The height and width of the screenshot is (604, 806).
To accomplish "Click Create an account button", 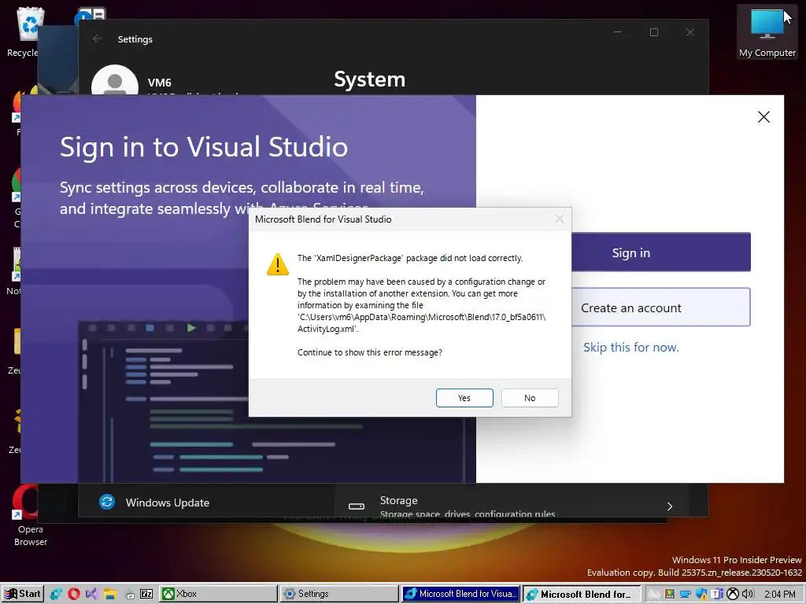I will pyautogui.click(x=661, y=308).
